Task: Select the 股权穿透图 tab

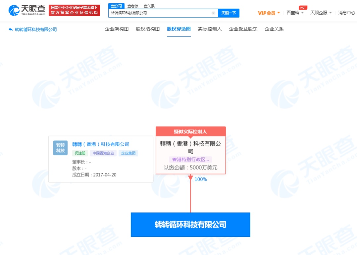Action: (179, 29)
